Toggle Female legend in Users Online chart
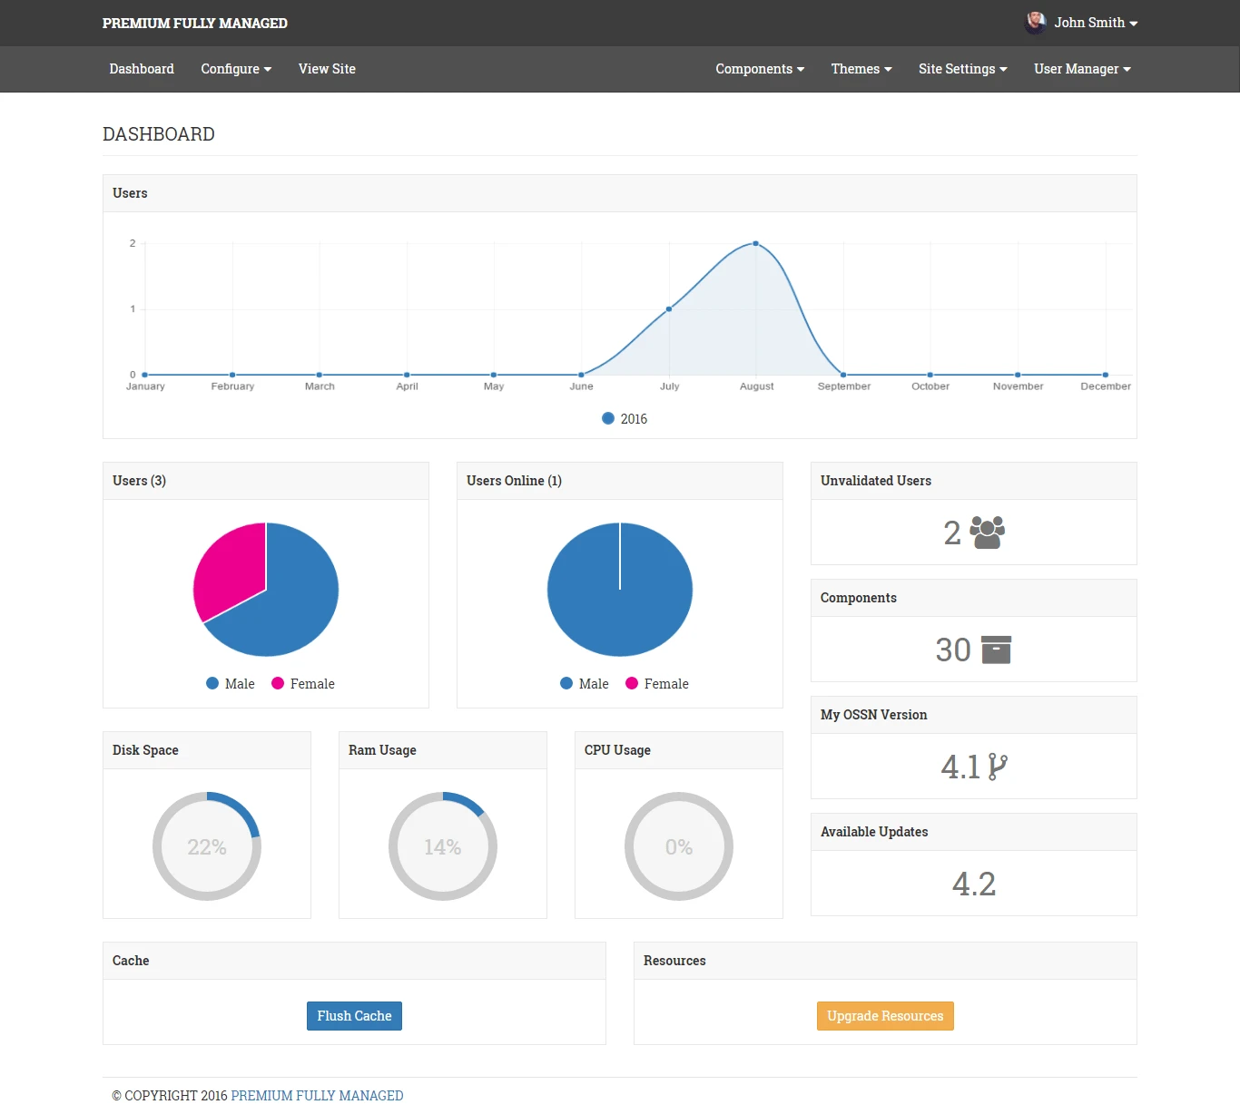1240x1114 pixels. [x=657, y=684]
